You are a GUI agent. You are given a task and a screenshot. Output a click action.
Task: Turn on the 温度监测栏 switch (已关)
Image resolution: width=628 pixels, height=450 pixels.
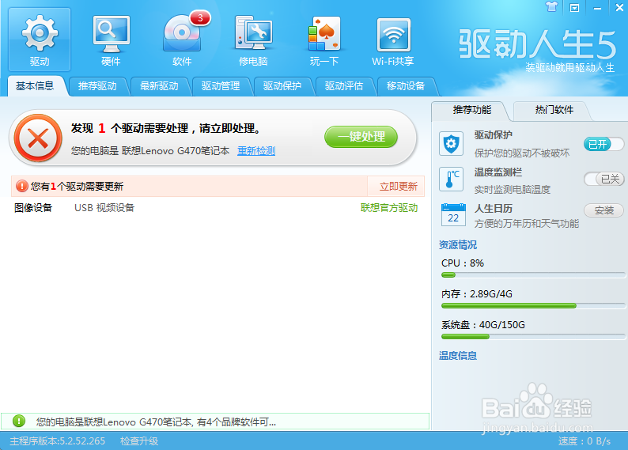tap(603, 179)
